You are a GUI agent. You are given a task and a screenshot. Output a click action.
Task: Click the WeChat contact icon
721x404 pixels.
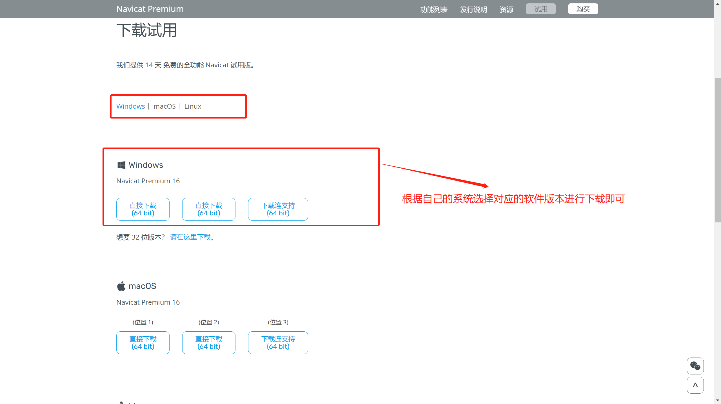point(695,366)
